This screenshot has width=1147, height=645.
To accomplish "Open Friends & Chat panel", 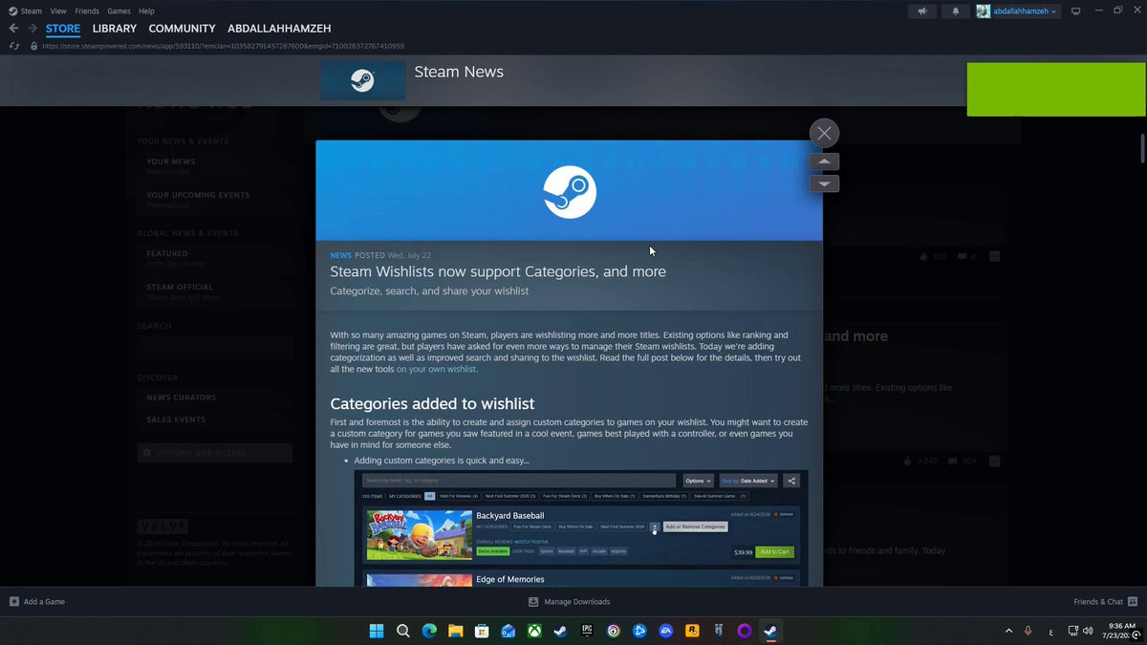I will tap(1104, 602).
